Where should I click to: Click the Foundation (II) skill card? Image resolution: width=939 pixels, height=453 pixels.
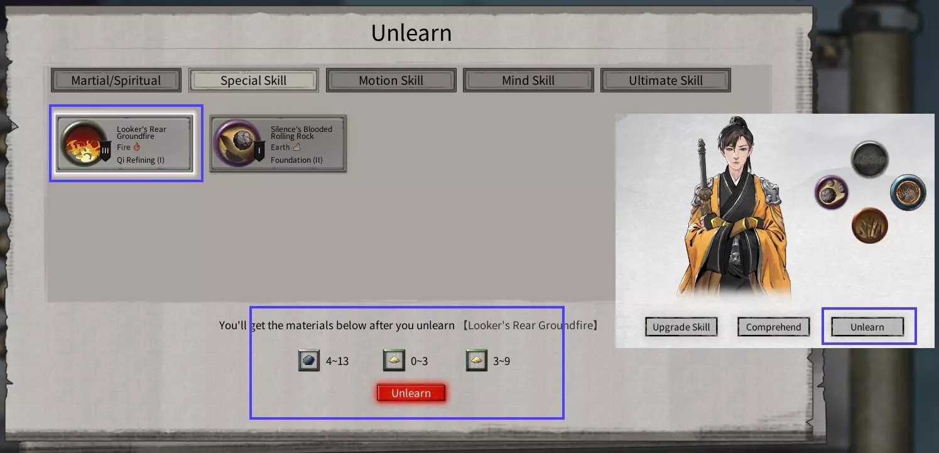(x=278, y=144)
